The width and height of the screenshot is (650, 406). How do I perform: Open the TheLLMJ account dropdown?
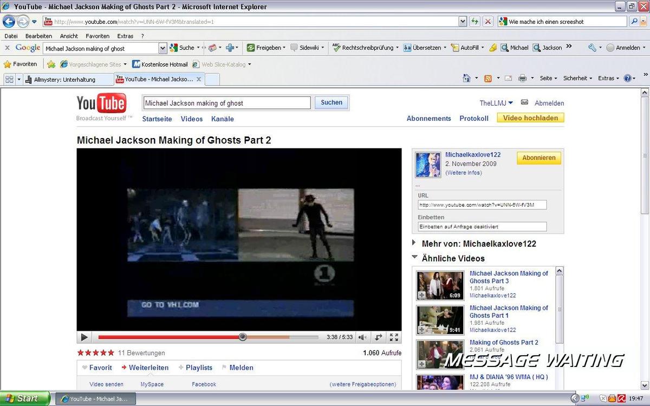pyautogui.click(x=496, y=103)
